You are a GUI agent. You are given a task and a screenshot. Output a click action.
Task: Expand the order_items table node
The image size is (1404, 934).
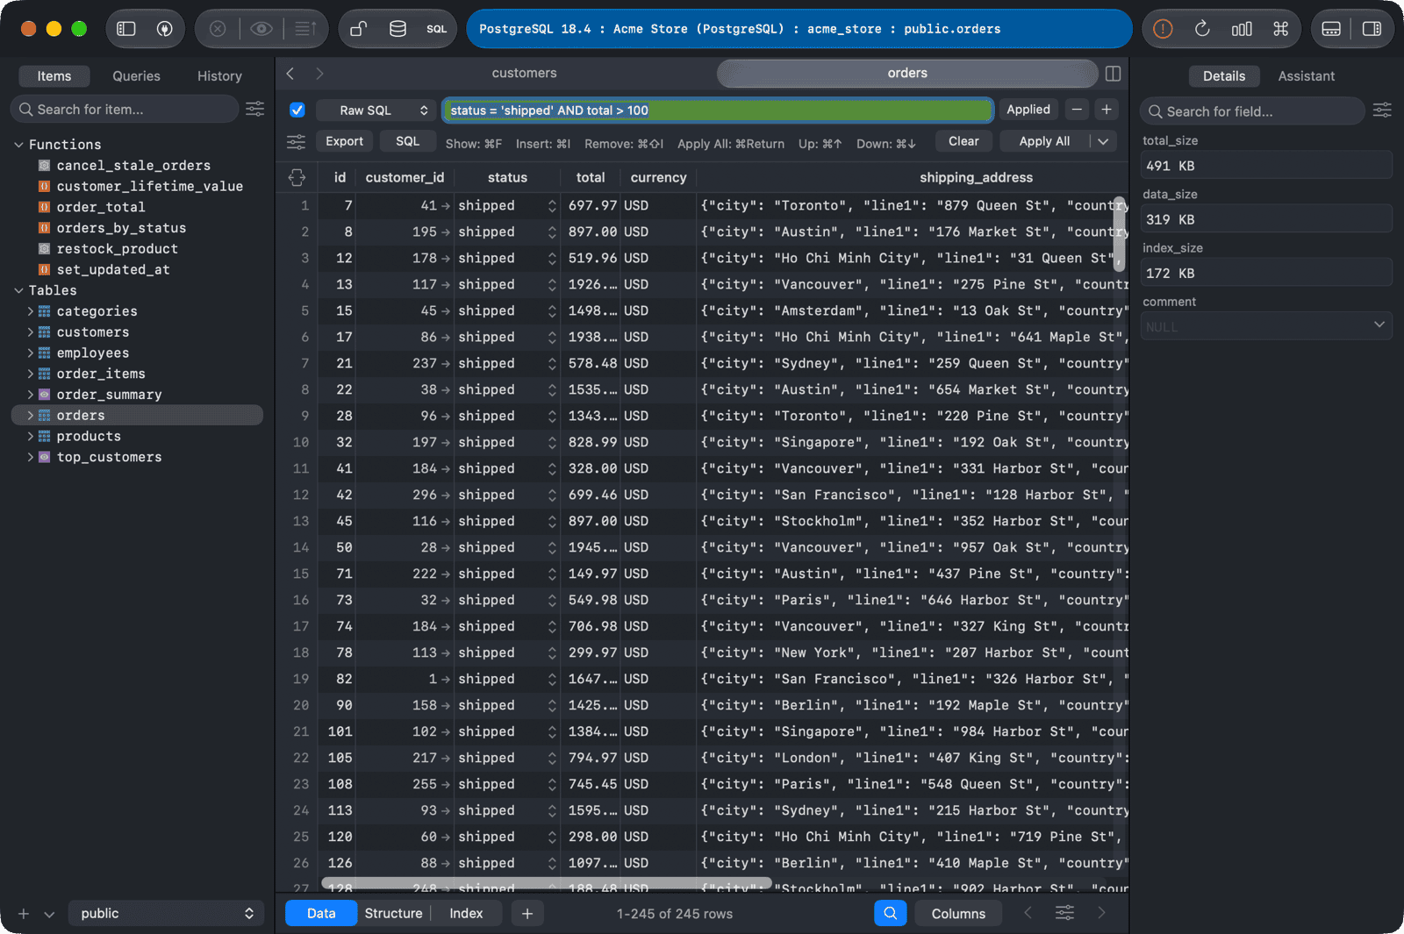point(31,374)
